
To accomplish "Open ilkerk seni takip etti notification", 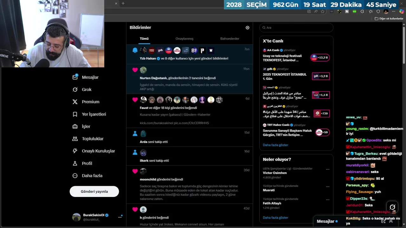I will (189, 156).
